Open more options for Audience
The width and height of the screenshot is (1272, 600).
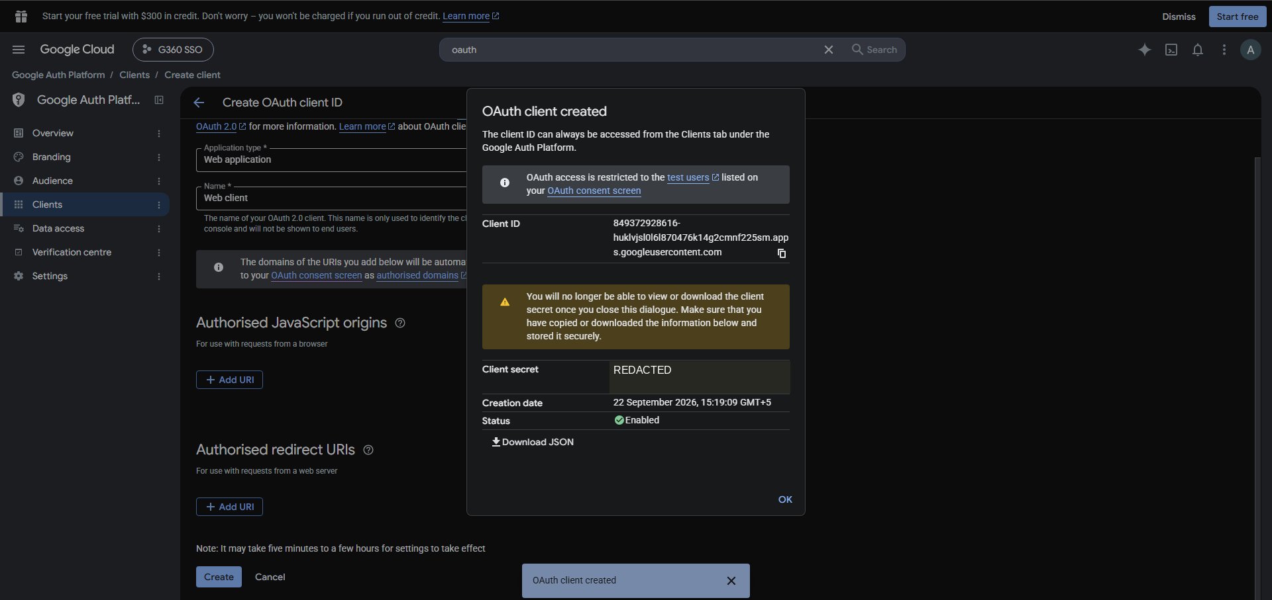(x=159, y=181)
